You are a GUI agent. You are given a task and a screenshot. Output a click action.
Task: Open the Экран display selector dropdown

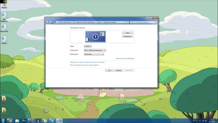coord(87,46)
